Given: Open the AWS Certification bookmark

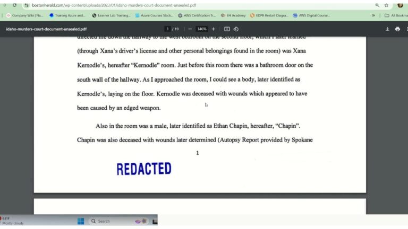Looking at the screenshot, I should click(197, 15).
